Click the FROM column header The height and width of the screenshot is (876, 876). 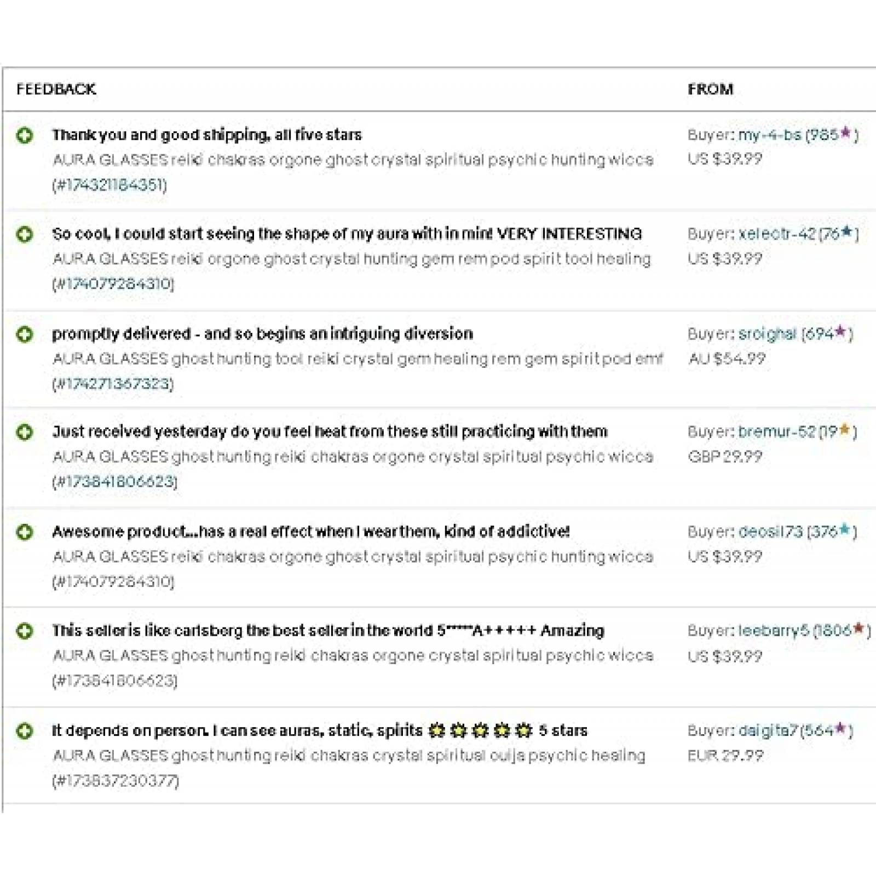tap(710, 89)
